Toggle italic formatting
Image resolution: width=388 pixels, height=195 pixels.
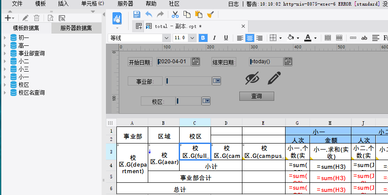pos(214,38)
